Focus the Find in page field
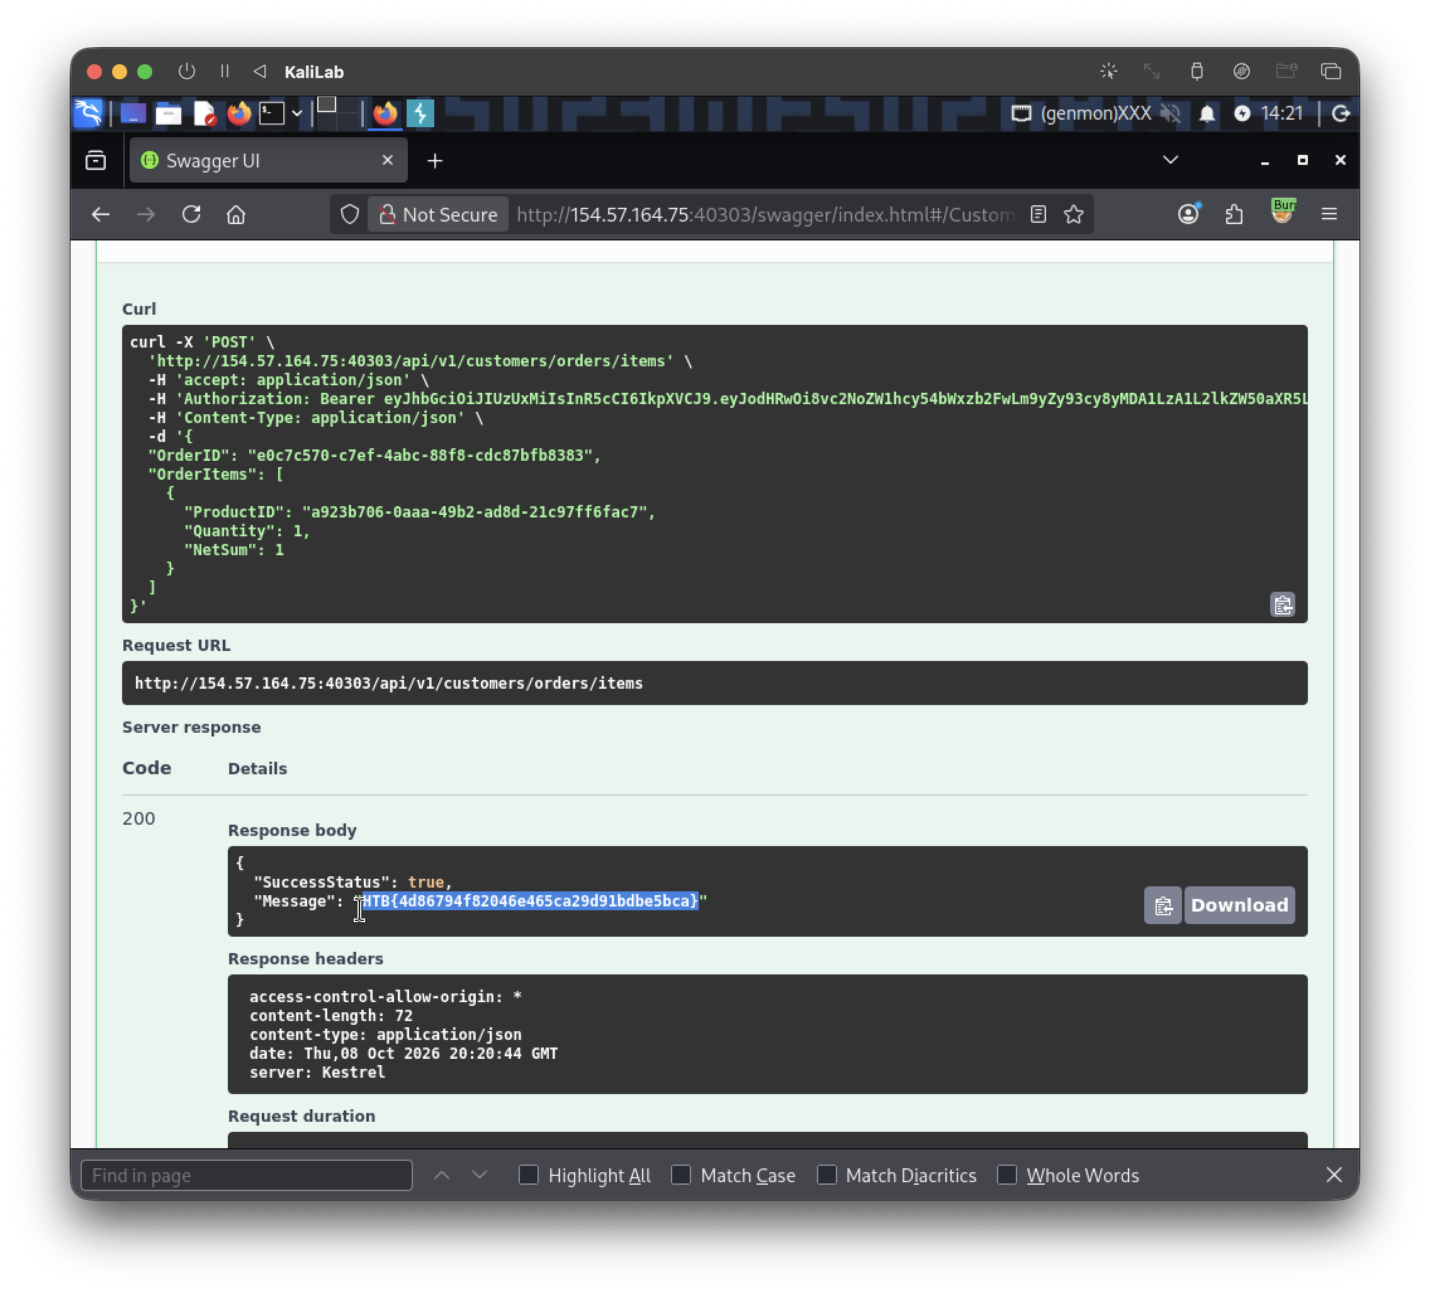 click(x=246, y=1175)
